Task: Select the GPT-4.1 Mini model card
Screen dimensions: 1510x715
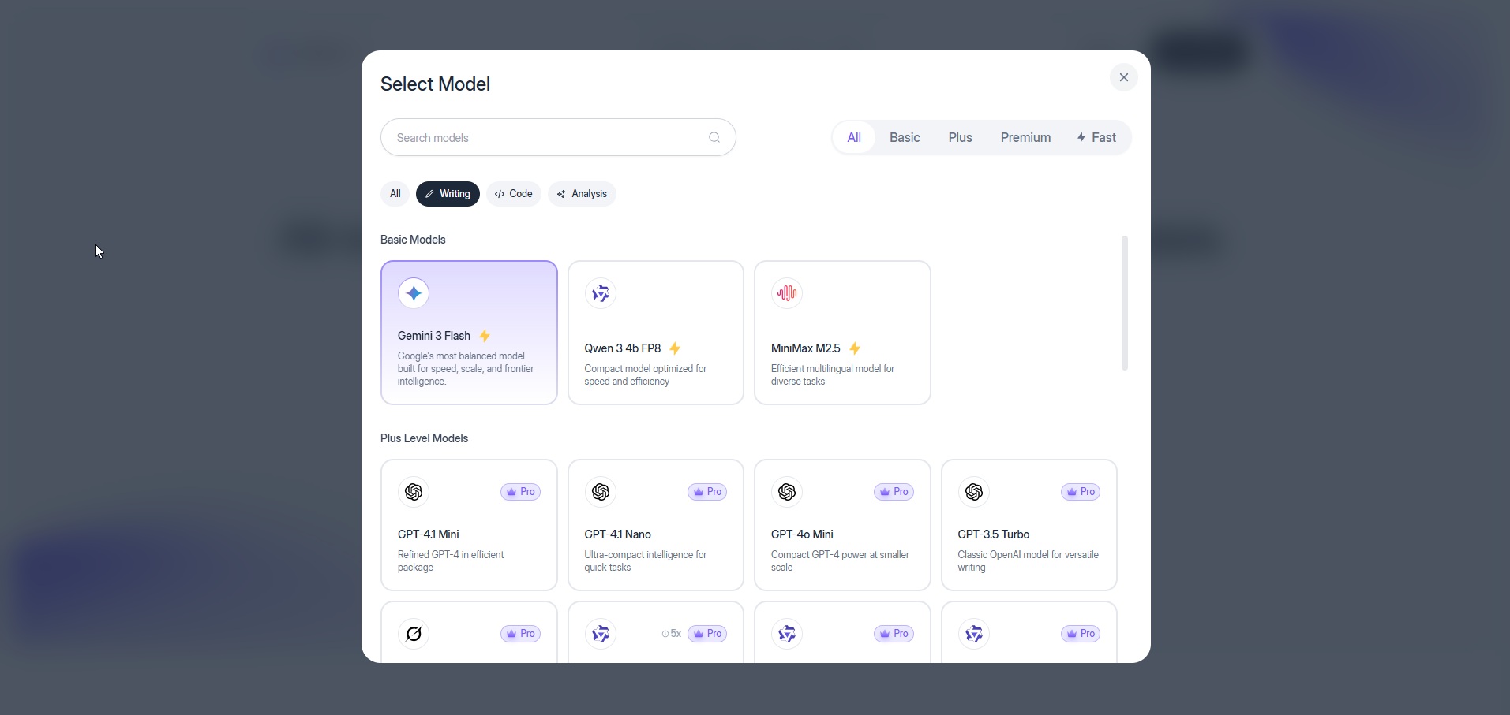Action: (469, 525)
